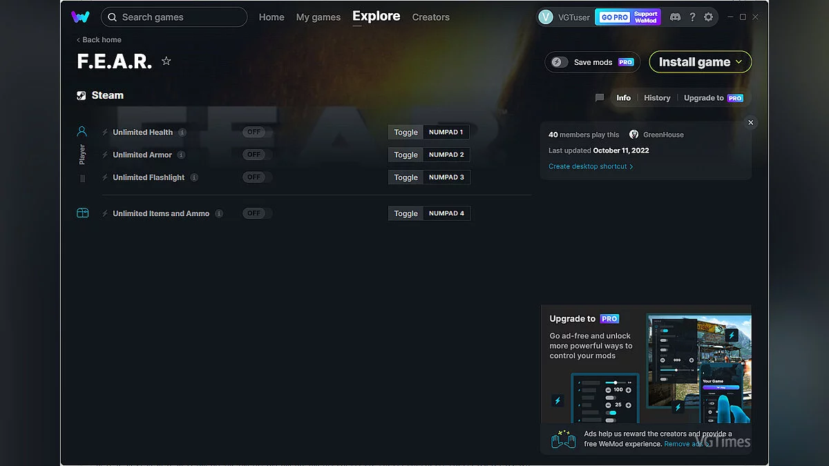Click the VGTuser avatar icon
This screenshot has width=829, height=466.
pyautogui.click(x=546, y=17)
